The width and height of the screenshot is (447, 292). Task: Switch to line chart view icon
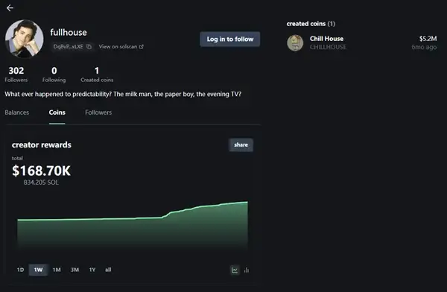[235, 270]
